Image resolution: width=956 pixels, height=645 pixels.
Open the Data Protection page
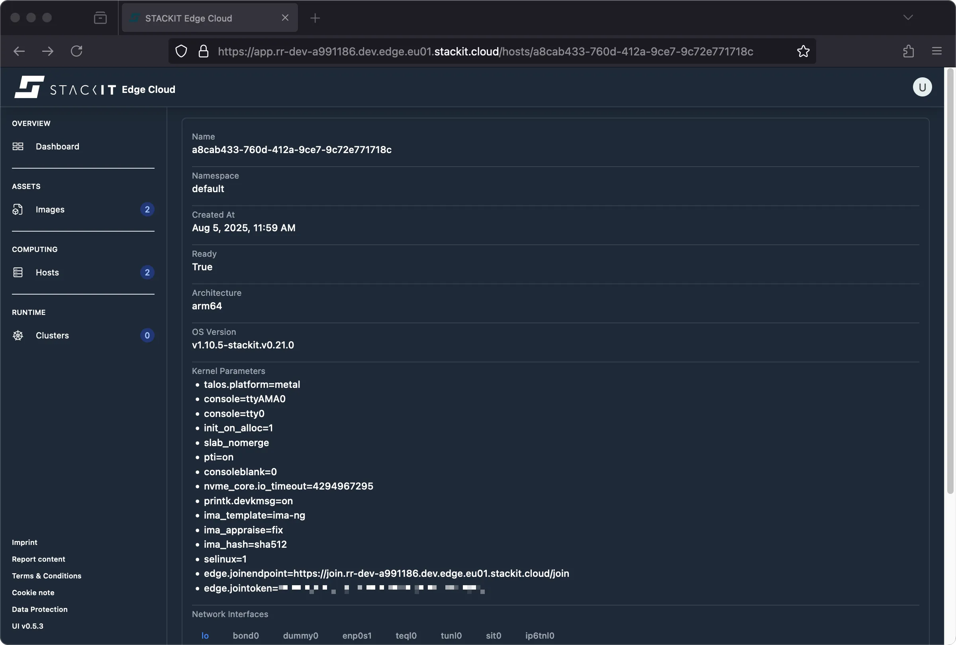click(39, 609)
